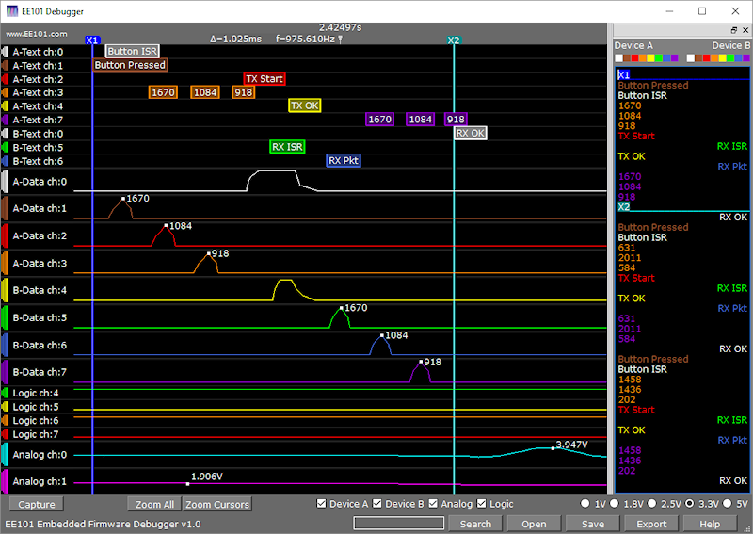Float the side panel with undock icon
This screenshot has height=534, width=753.
(733, 31)
